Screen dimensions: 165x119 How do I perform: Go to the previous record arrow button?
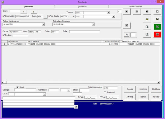tap(127, 11)
